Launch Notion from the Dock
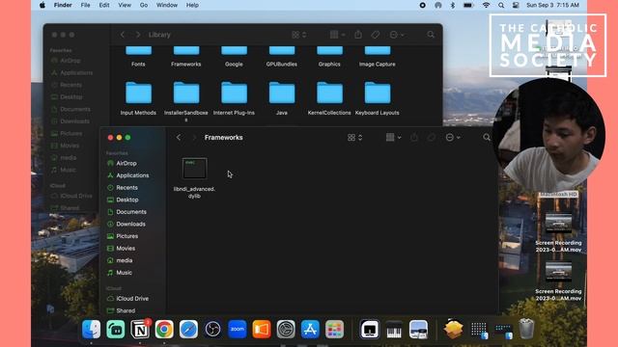 tap(140, 329)
